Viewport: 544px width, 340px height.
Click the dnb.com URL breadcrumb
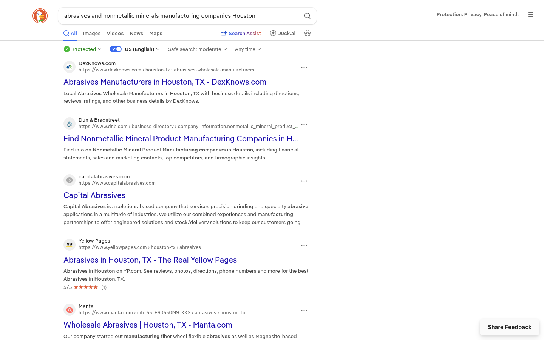(x=189, y=127)
